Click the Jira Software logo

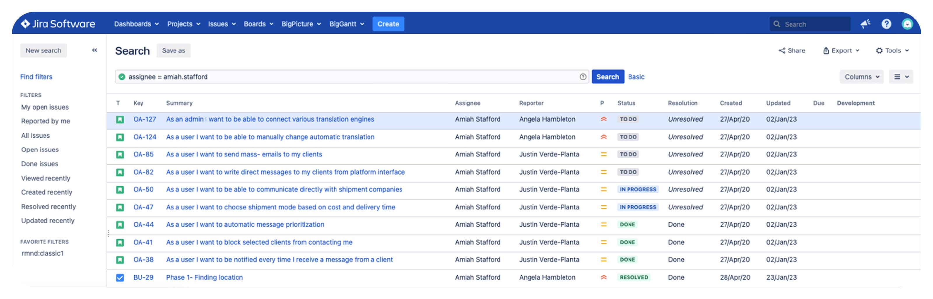[x=58, y=24]
